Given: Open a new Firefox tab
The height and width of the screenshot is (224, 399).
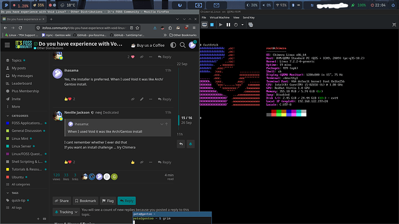Looking at the screenshot, I should click(x=51, y=19).
